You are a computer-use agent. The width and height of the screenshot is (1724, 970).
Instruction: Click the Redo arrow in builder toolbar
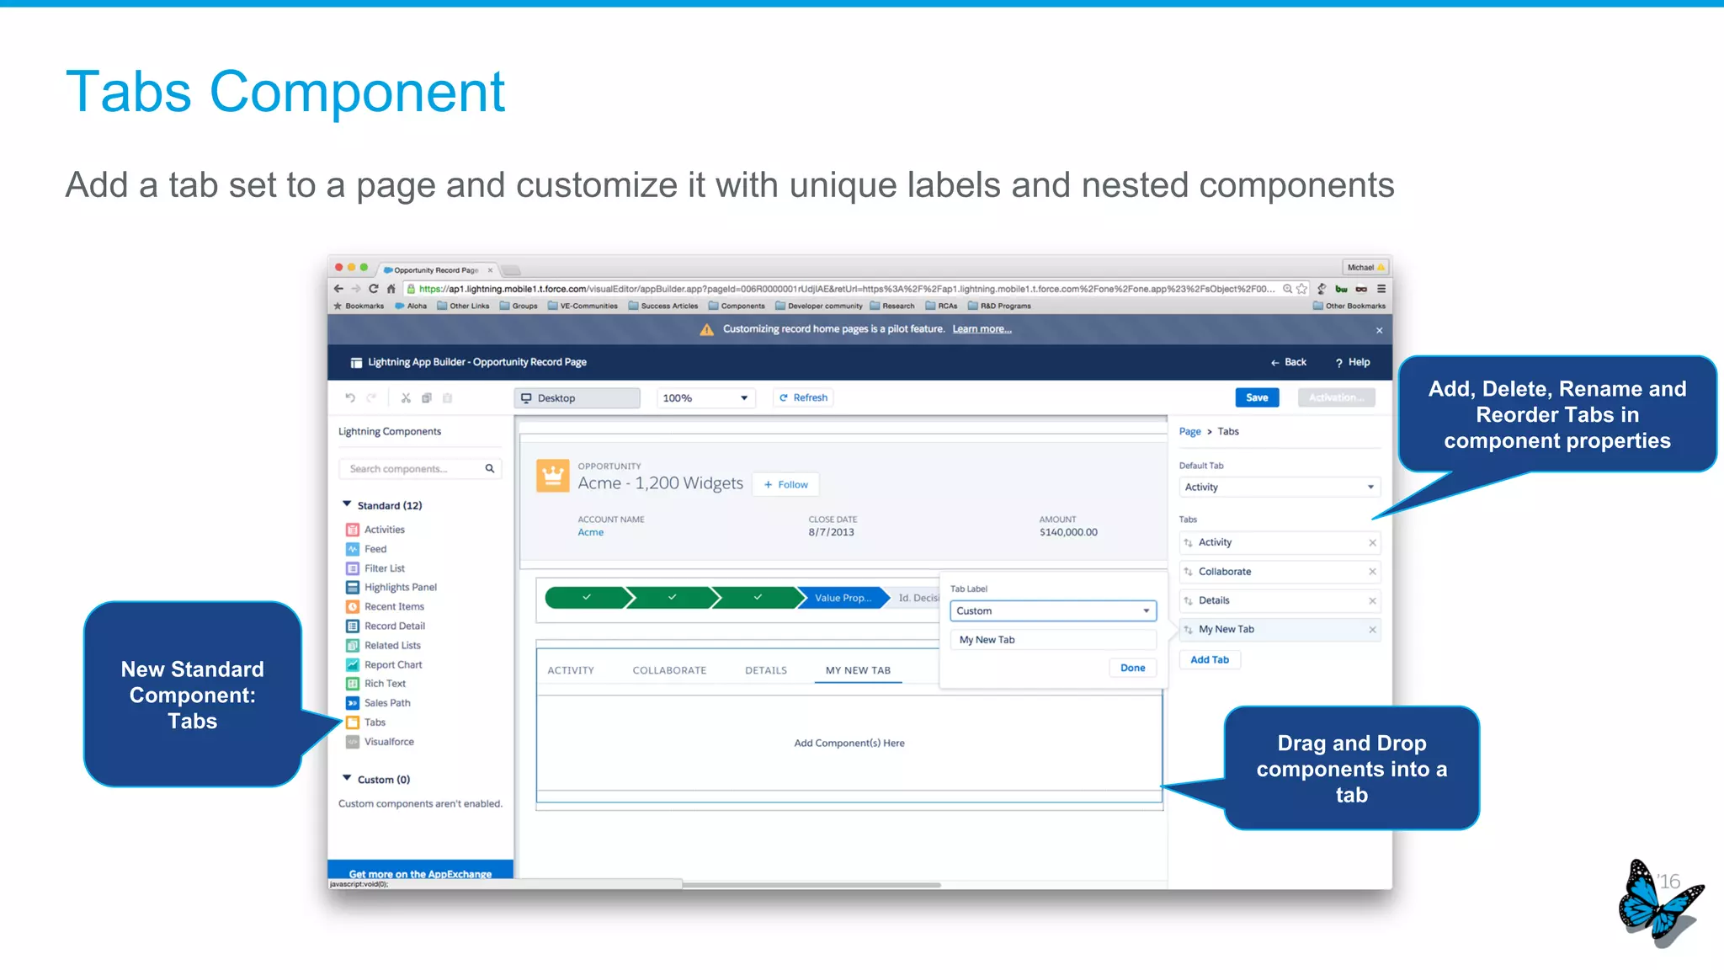coord(371,397)
